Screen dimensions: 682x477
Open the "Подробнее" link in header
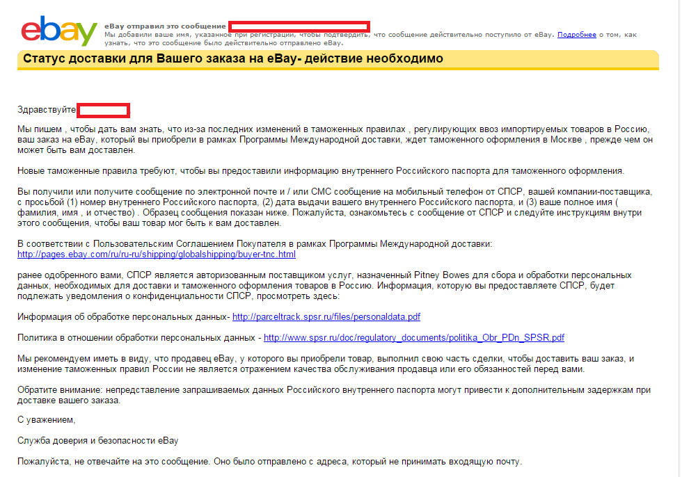(x=576, y=34)
